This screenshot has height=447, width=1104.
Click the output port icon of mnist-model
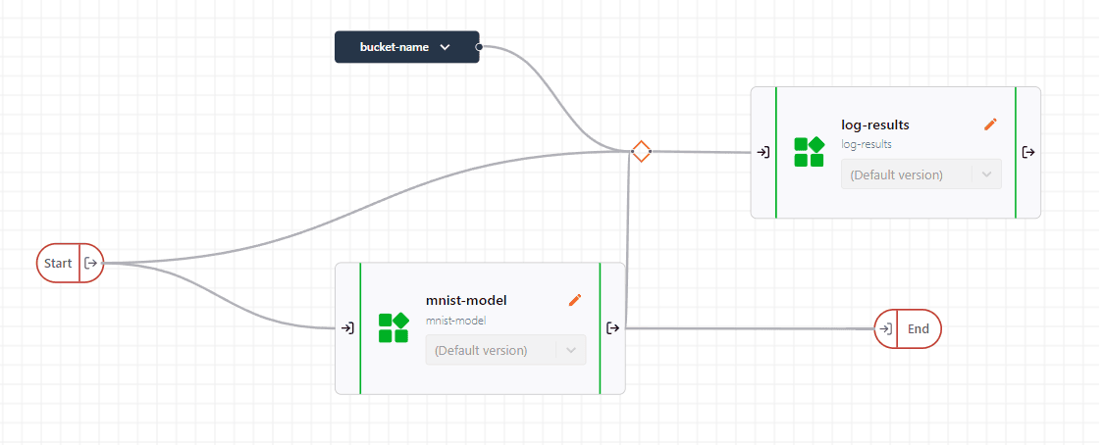click(x=612, y=328)
